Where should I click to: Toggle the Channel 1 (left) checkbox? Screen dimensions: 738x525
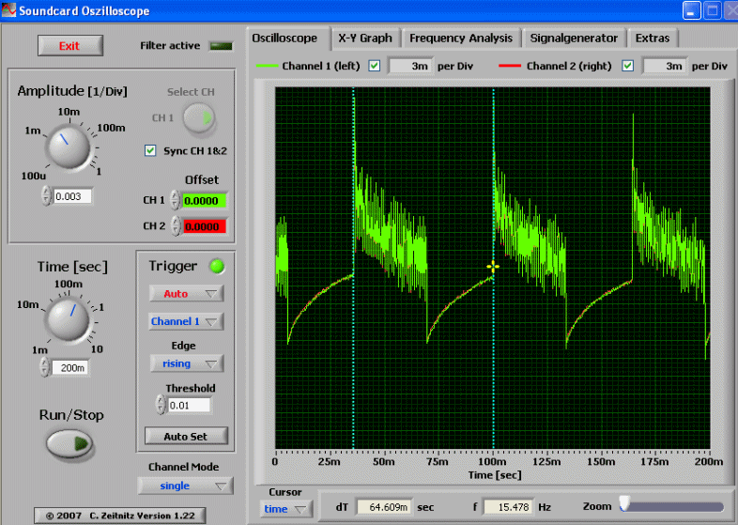click(x=375, y=66)
